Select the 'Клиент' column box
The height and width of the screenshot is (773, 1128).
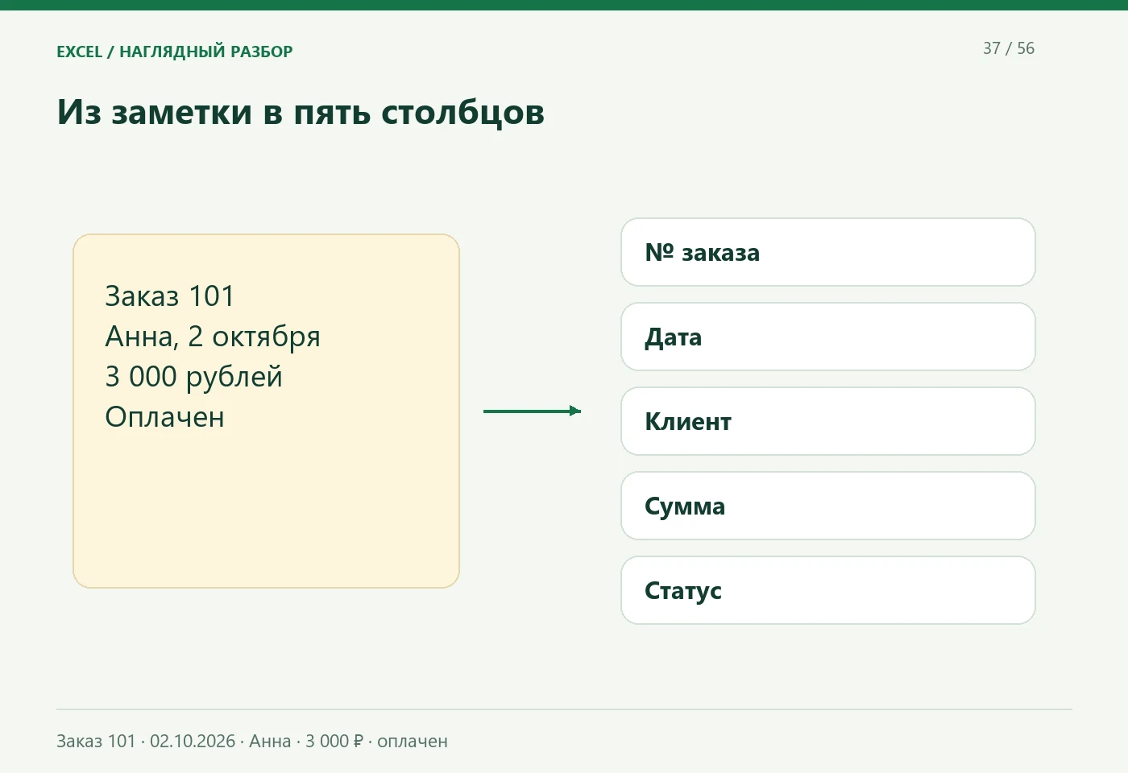click(827, 421)
